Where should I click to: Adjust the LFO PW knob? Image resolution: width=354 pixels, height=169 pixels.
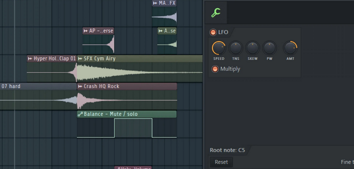point(269,48)
